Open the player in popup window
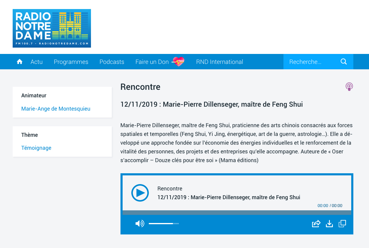The height and width of the screenshot is (248, 369). tap(342, 224)
